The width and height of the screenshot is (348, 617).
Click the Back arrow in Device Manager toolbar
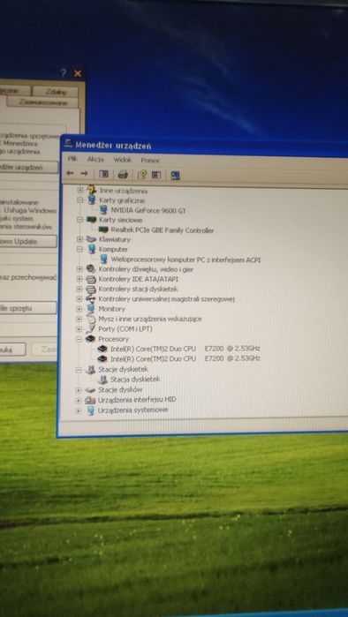coord(70,174)
